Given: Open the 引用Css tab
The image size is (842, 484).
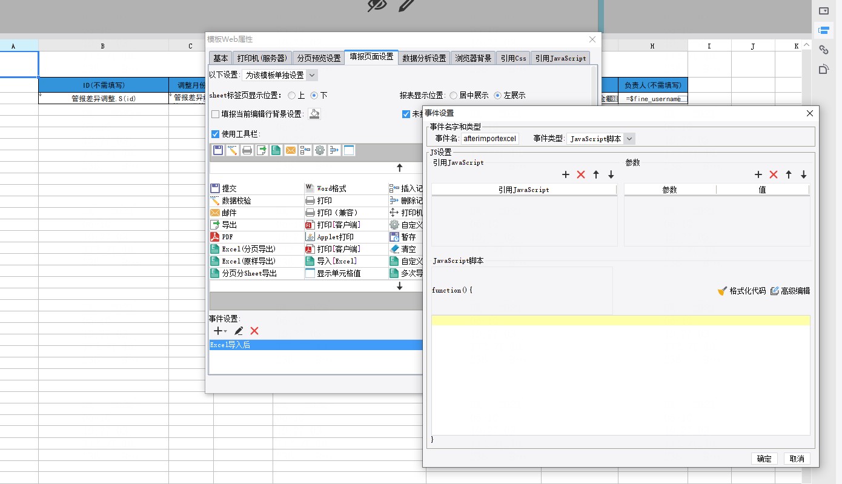Looking at the screenshot, I should pos(513,58).
